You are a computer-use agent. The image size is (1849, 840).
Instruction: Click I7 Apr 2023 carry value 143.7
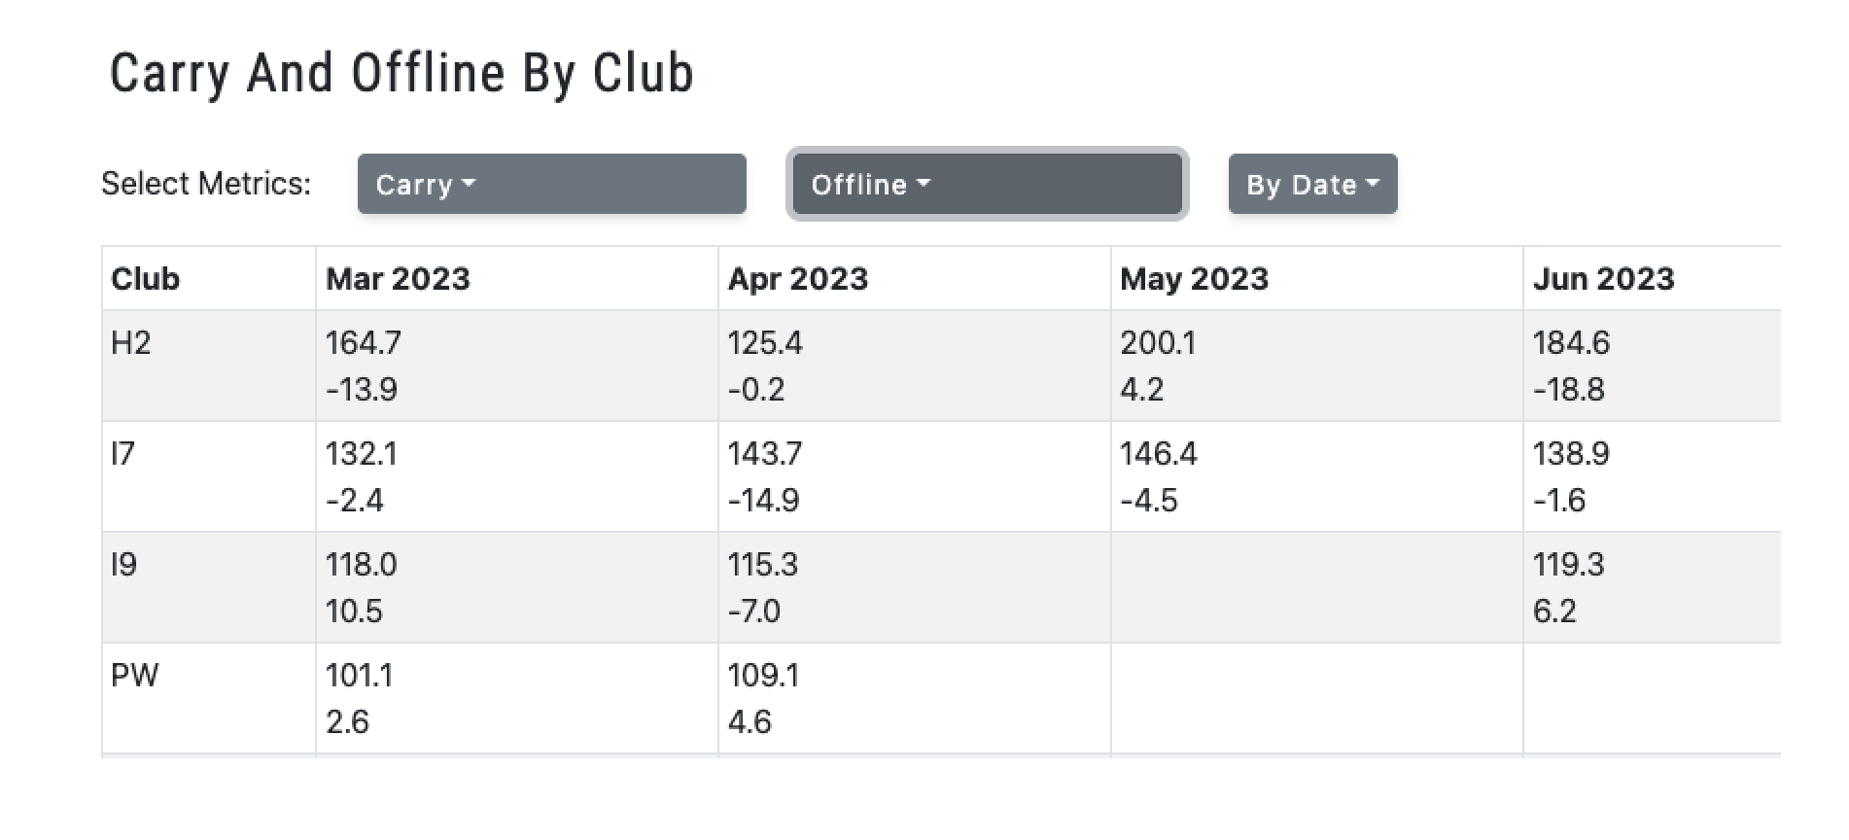coord(765,454)
